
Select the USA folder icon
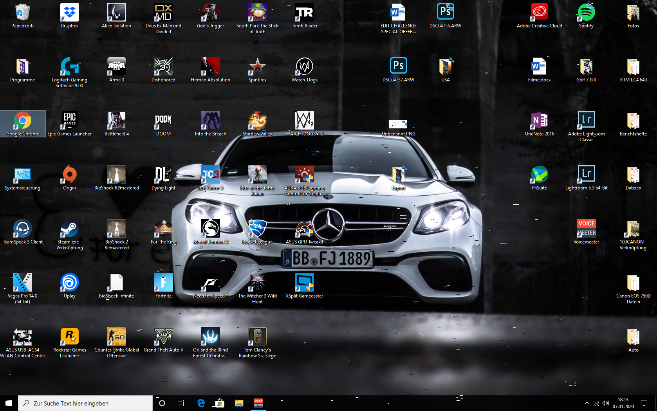point(446,66)
